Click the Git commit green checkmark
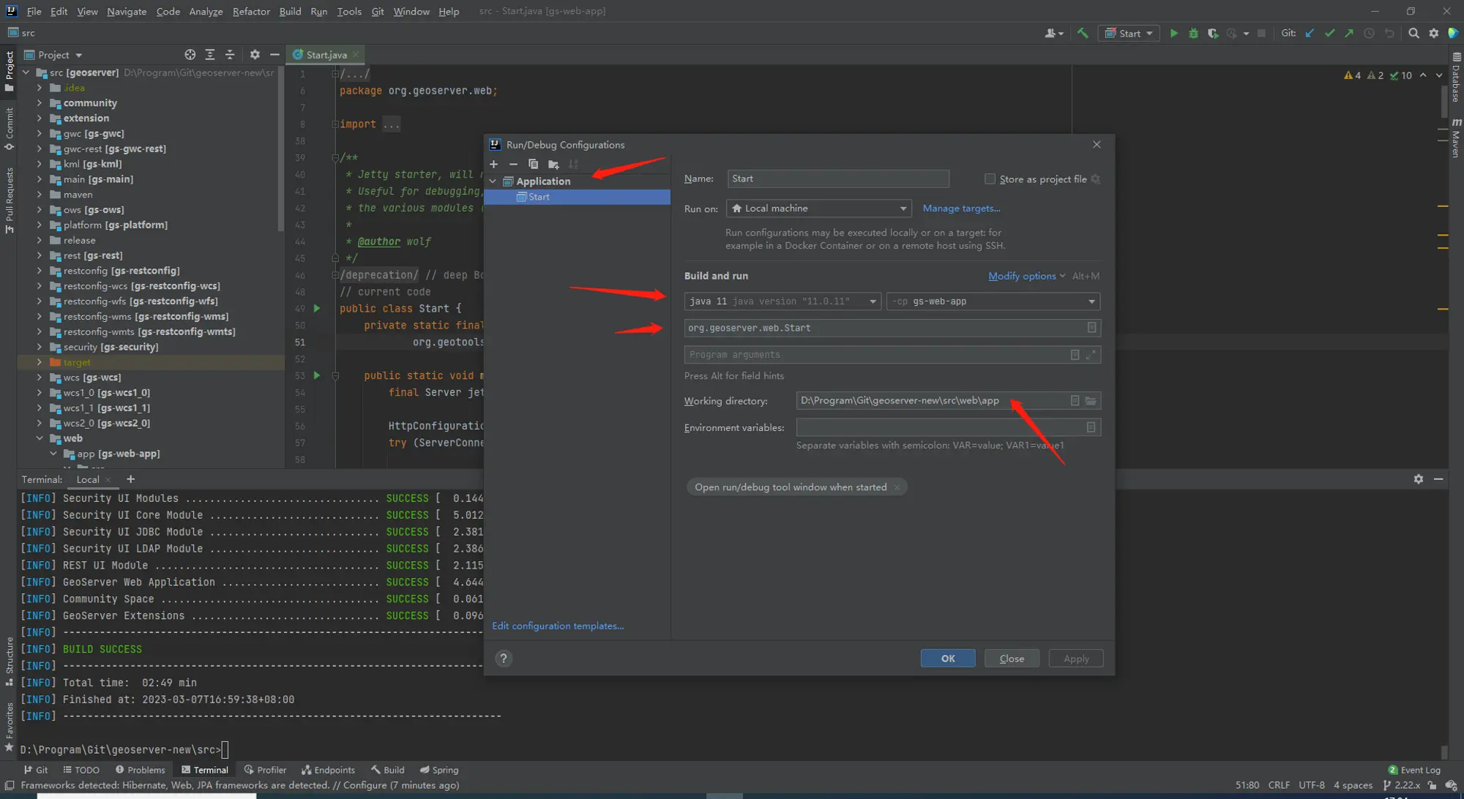1464x799 pixels. pyautogui.click(x=1329, y=33)
